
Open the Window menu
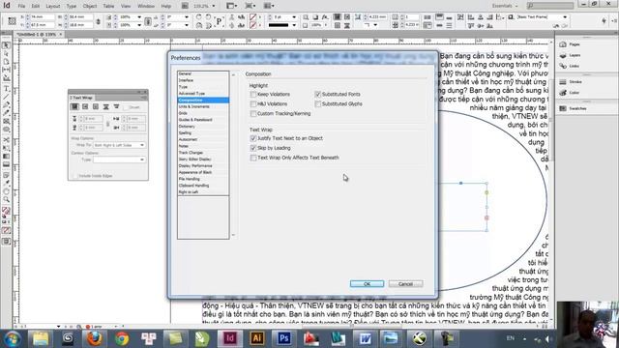[146, 7]
